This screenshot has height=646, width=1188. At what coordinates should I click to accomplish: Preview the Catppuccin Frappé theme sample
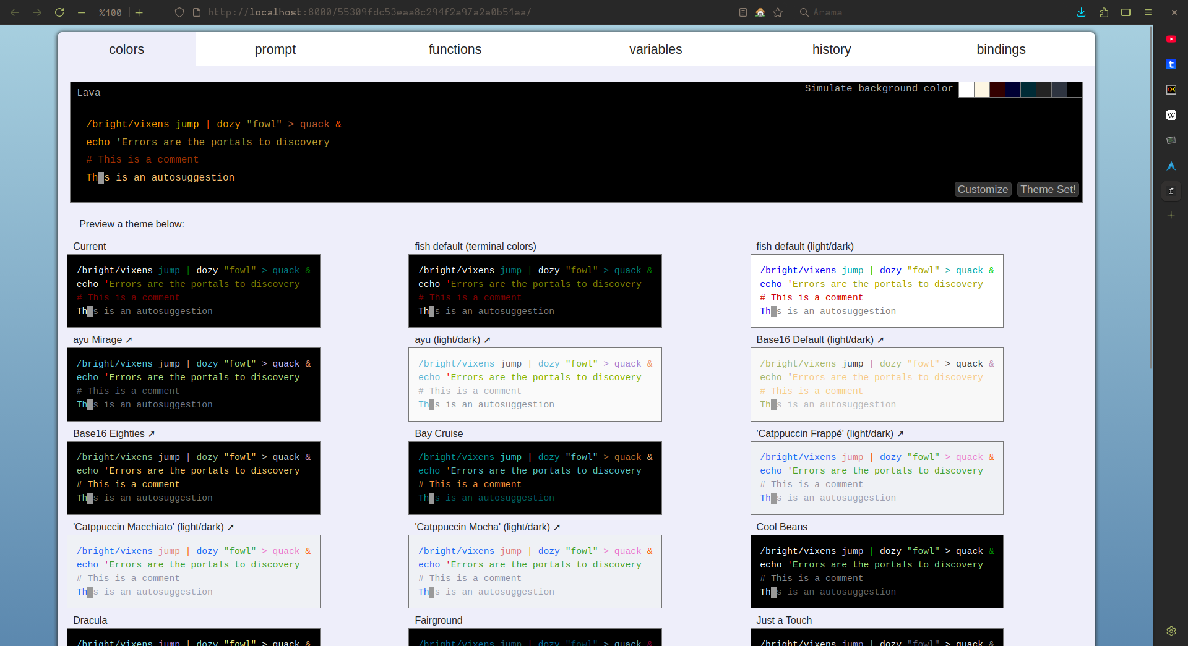[877, 478]
